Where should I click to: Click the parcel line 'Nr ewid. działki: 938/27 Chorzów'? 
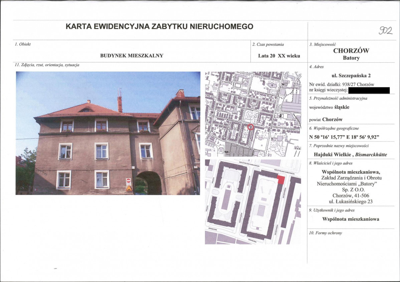pyautogui.click(x=342, y=84)
